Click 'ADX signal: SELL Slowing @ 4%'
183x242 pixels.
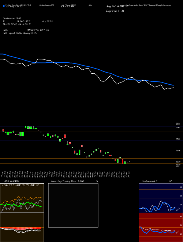click(x=20, y=33)
